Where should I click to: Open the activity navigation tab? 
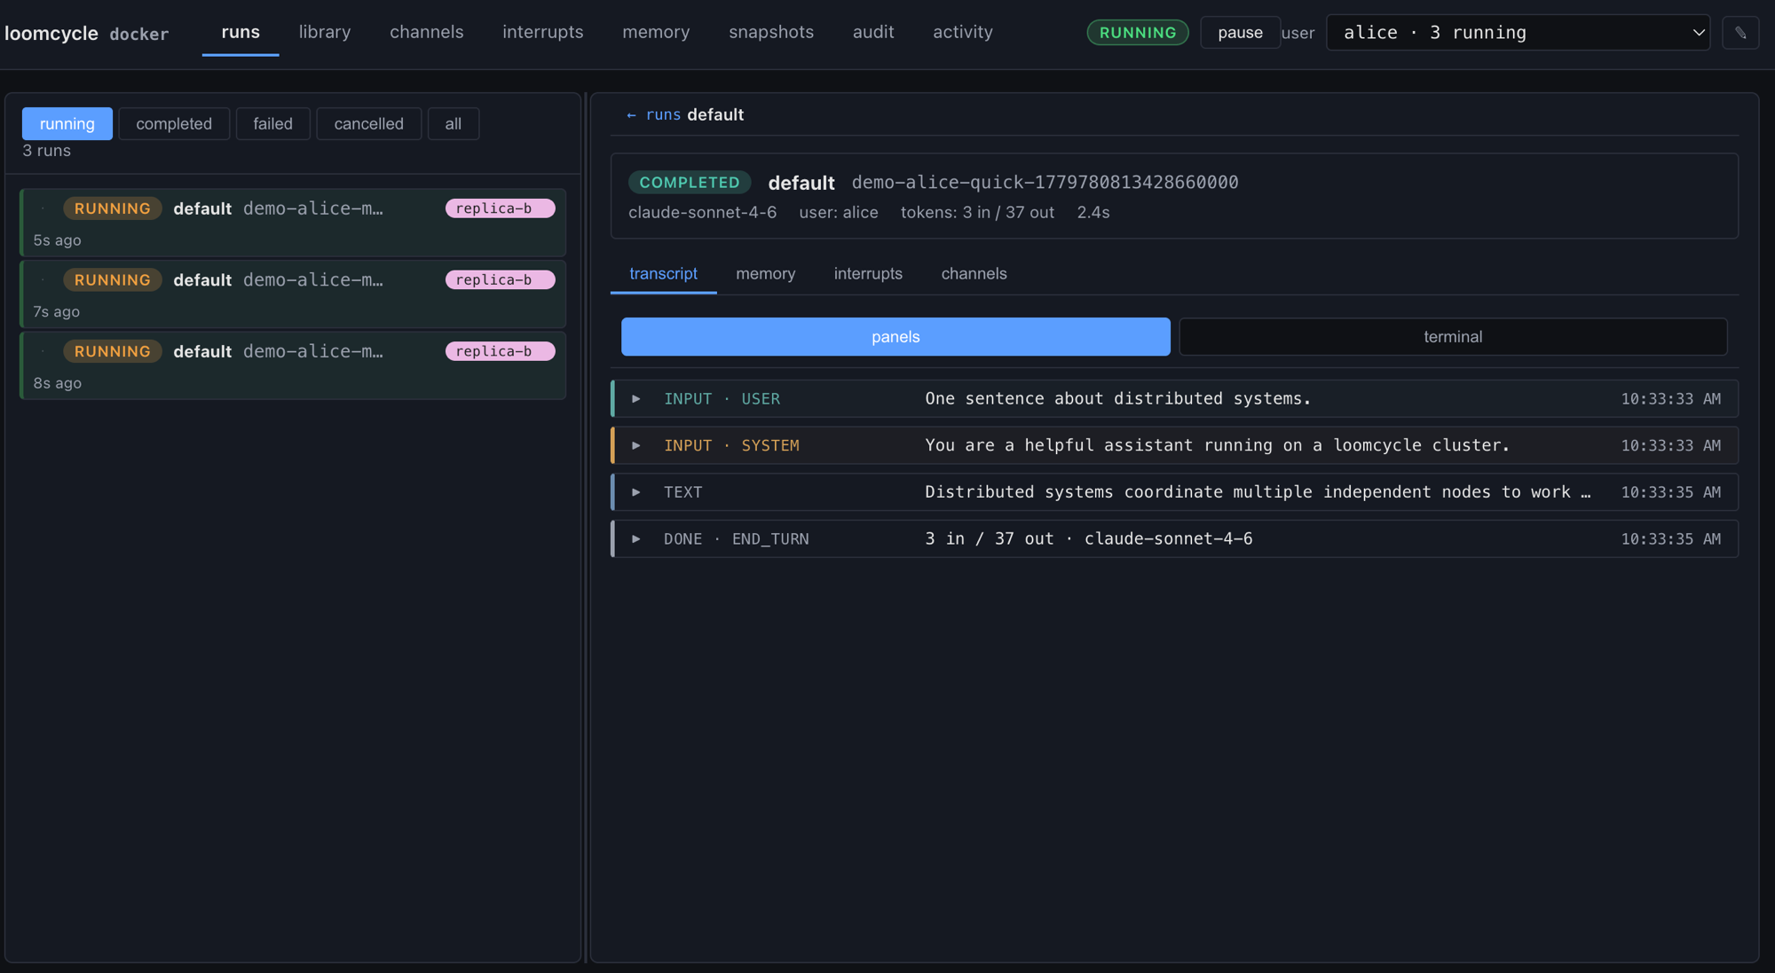point(963,32)
